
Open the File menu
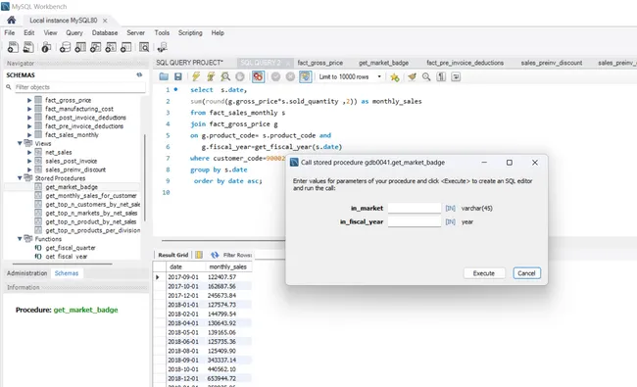tap(10, 33)
